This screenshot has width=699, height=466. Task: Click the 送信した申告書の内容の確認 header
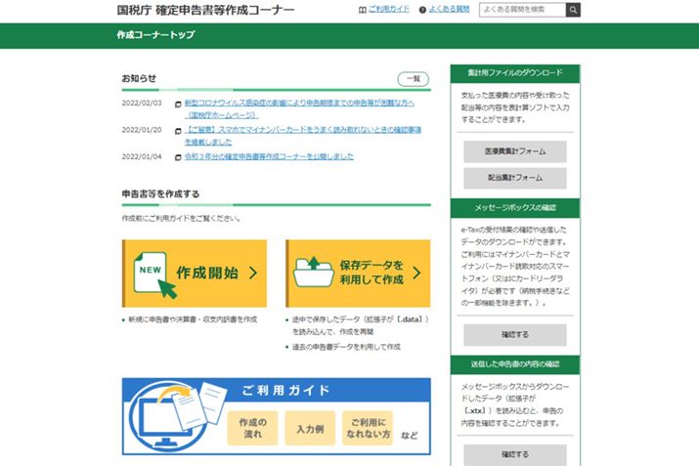515,364
